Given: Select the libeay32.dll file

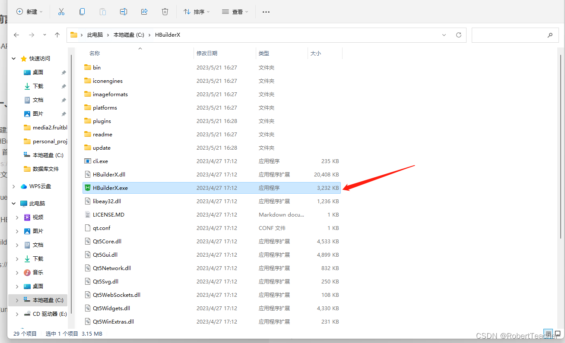Looking at the screenshot, I should [x=212, y=201].
